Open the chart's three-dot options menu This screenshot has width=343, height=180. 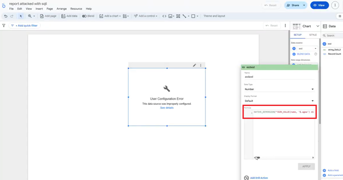point(201,65)
